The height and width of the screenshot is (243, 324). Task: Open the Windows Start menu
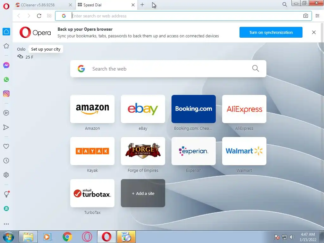coord(9,237)
